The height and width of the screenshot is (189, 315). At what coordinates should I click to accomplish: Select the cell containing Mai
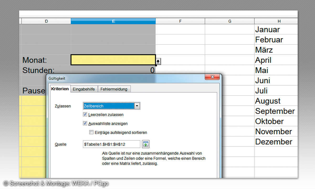(276, 70)
